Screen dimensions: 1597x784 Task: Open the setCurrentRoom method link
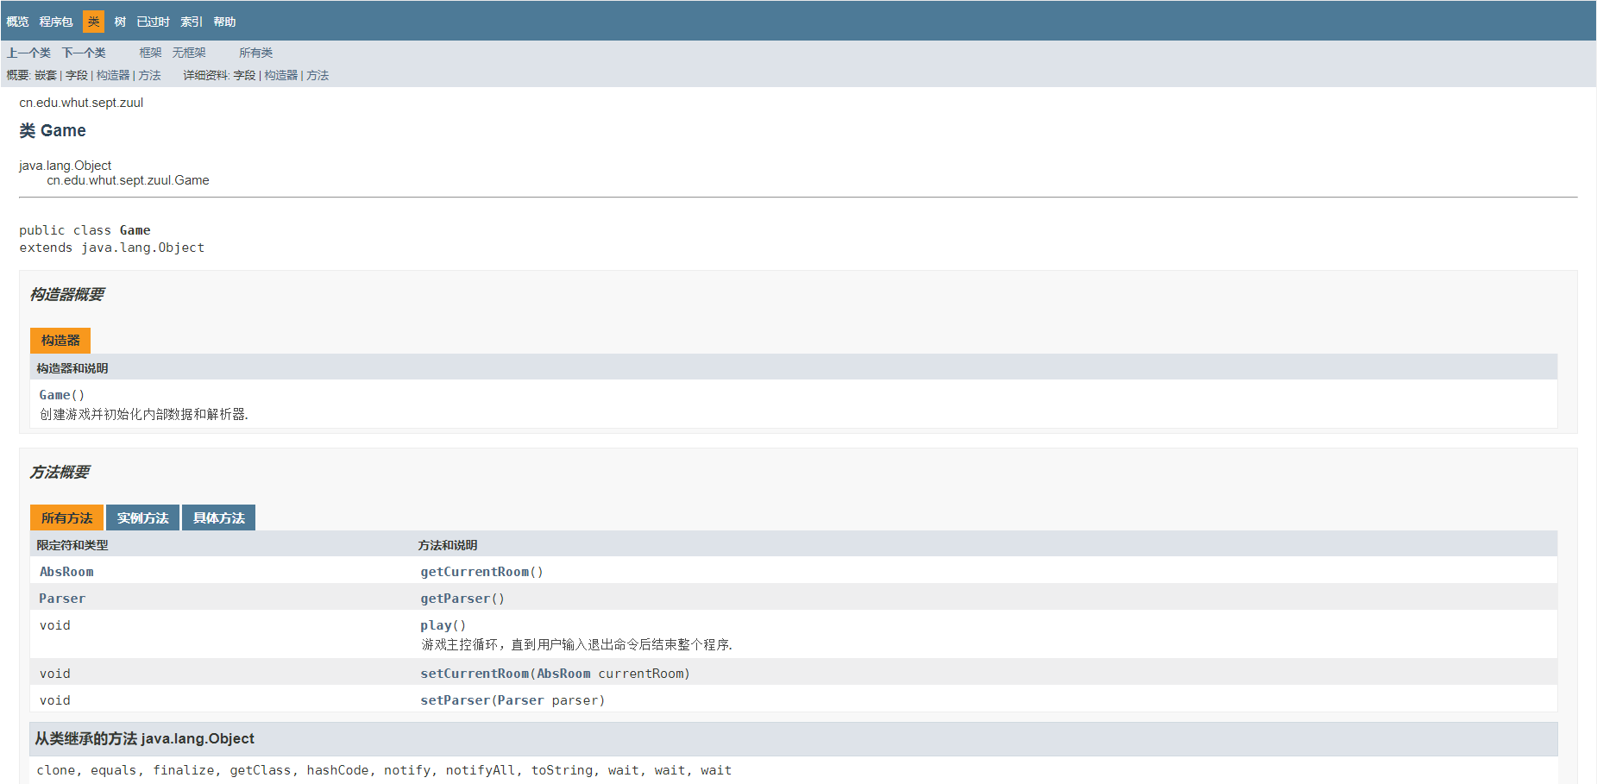tap(475, 674)
